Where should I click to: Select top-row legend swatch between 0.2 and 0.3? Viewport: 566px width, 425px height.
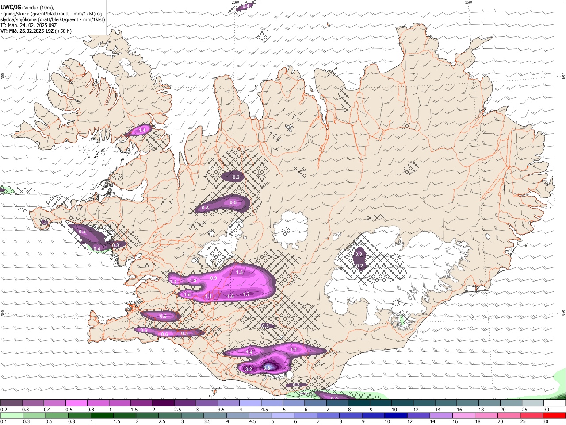(11, 403)
